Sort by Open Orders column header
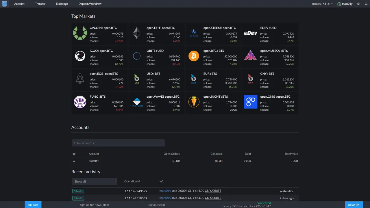 172,154
